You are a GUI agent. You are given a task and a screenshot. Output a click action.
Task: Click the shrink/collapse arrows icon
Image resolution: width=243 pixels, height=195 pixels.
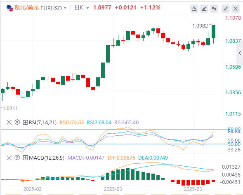226,9
